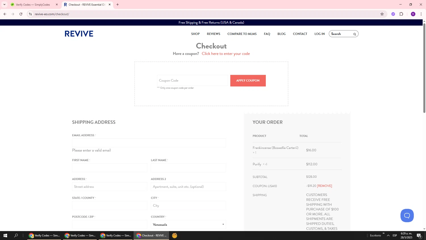Go back with browser back arrow
This screenshot has height=240, width=426.
5,14
